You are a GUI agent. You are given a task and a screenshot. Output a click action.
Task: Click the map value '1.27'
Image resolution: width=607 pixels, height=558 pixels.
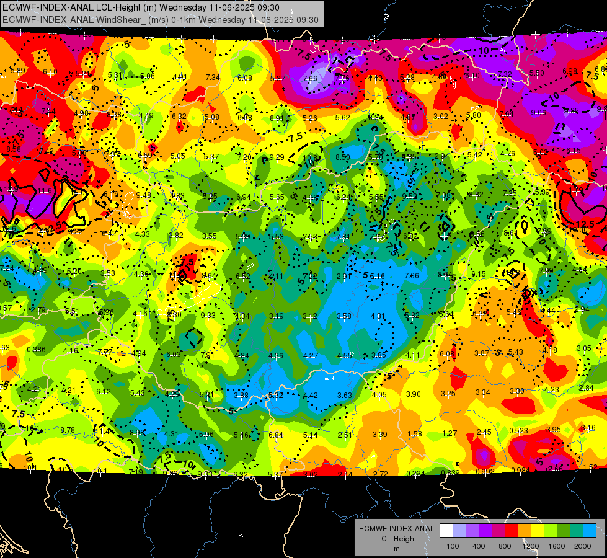(450, 433)
